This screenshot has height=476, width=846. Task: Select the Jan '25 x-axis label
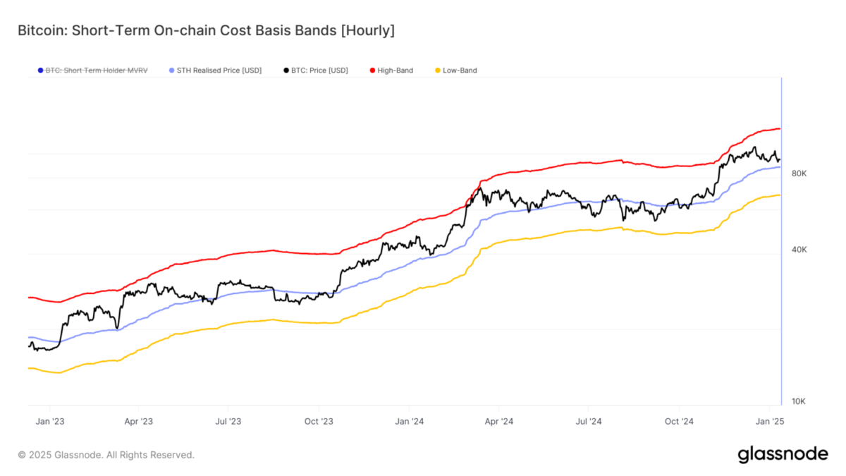(x=769, y=421)
